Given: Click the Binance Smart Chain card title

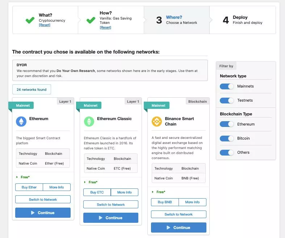Looking at the screenshot, I should (x=179, y=121).
